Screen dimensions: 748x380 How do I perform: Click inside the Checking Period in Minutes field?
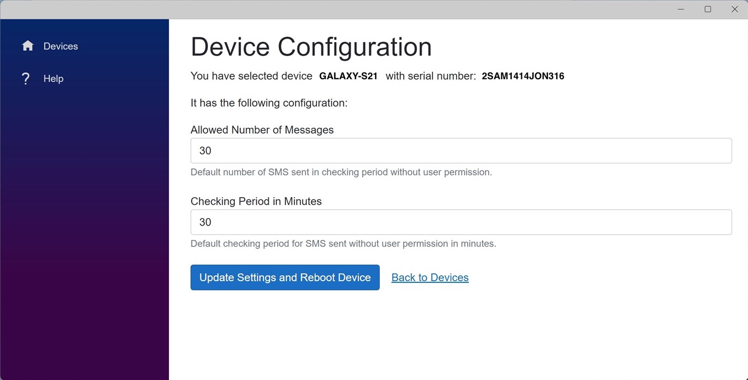coord(461,222)
